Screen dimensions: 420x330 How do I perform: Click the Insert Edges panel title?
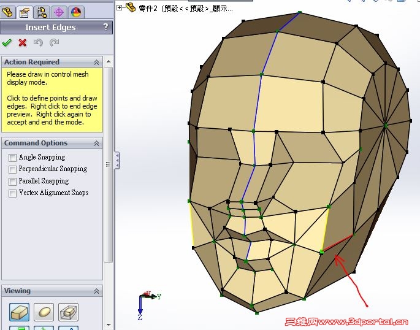point(50,28)
